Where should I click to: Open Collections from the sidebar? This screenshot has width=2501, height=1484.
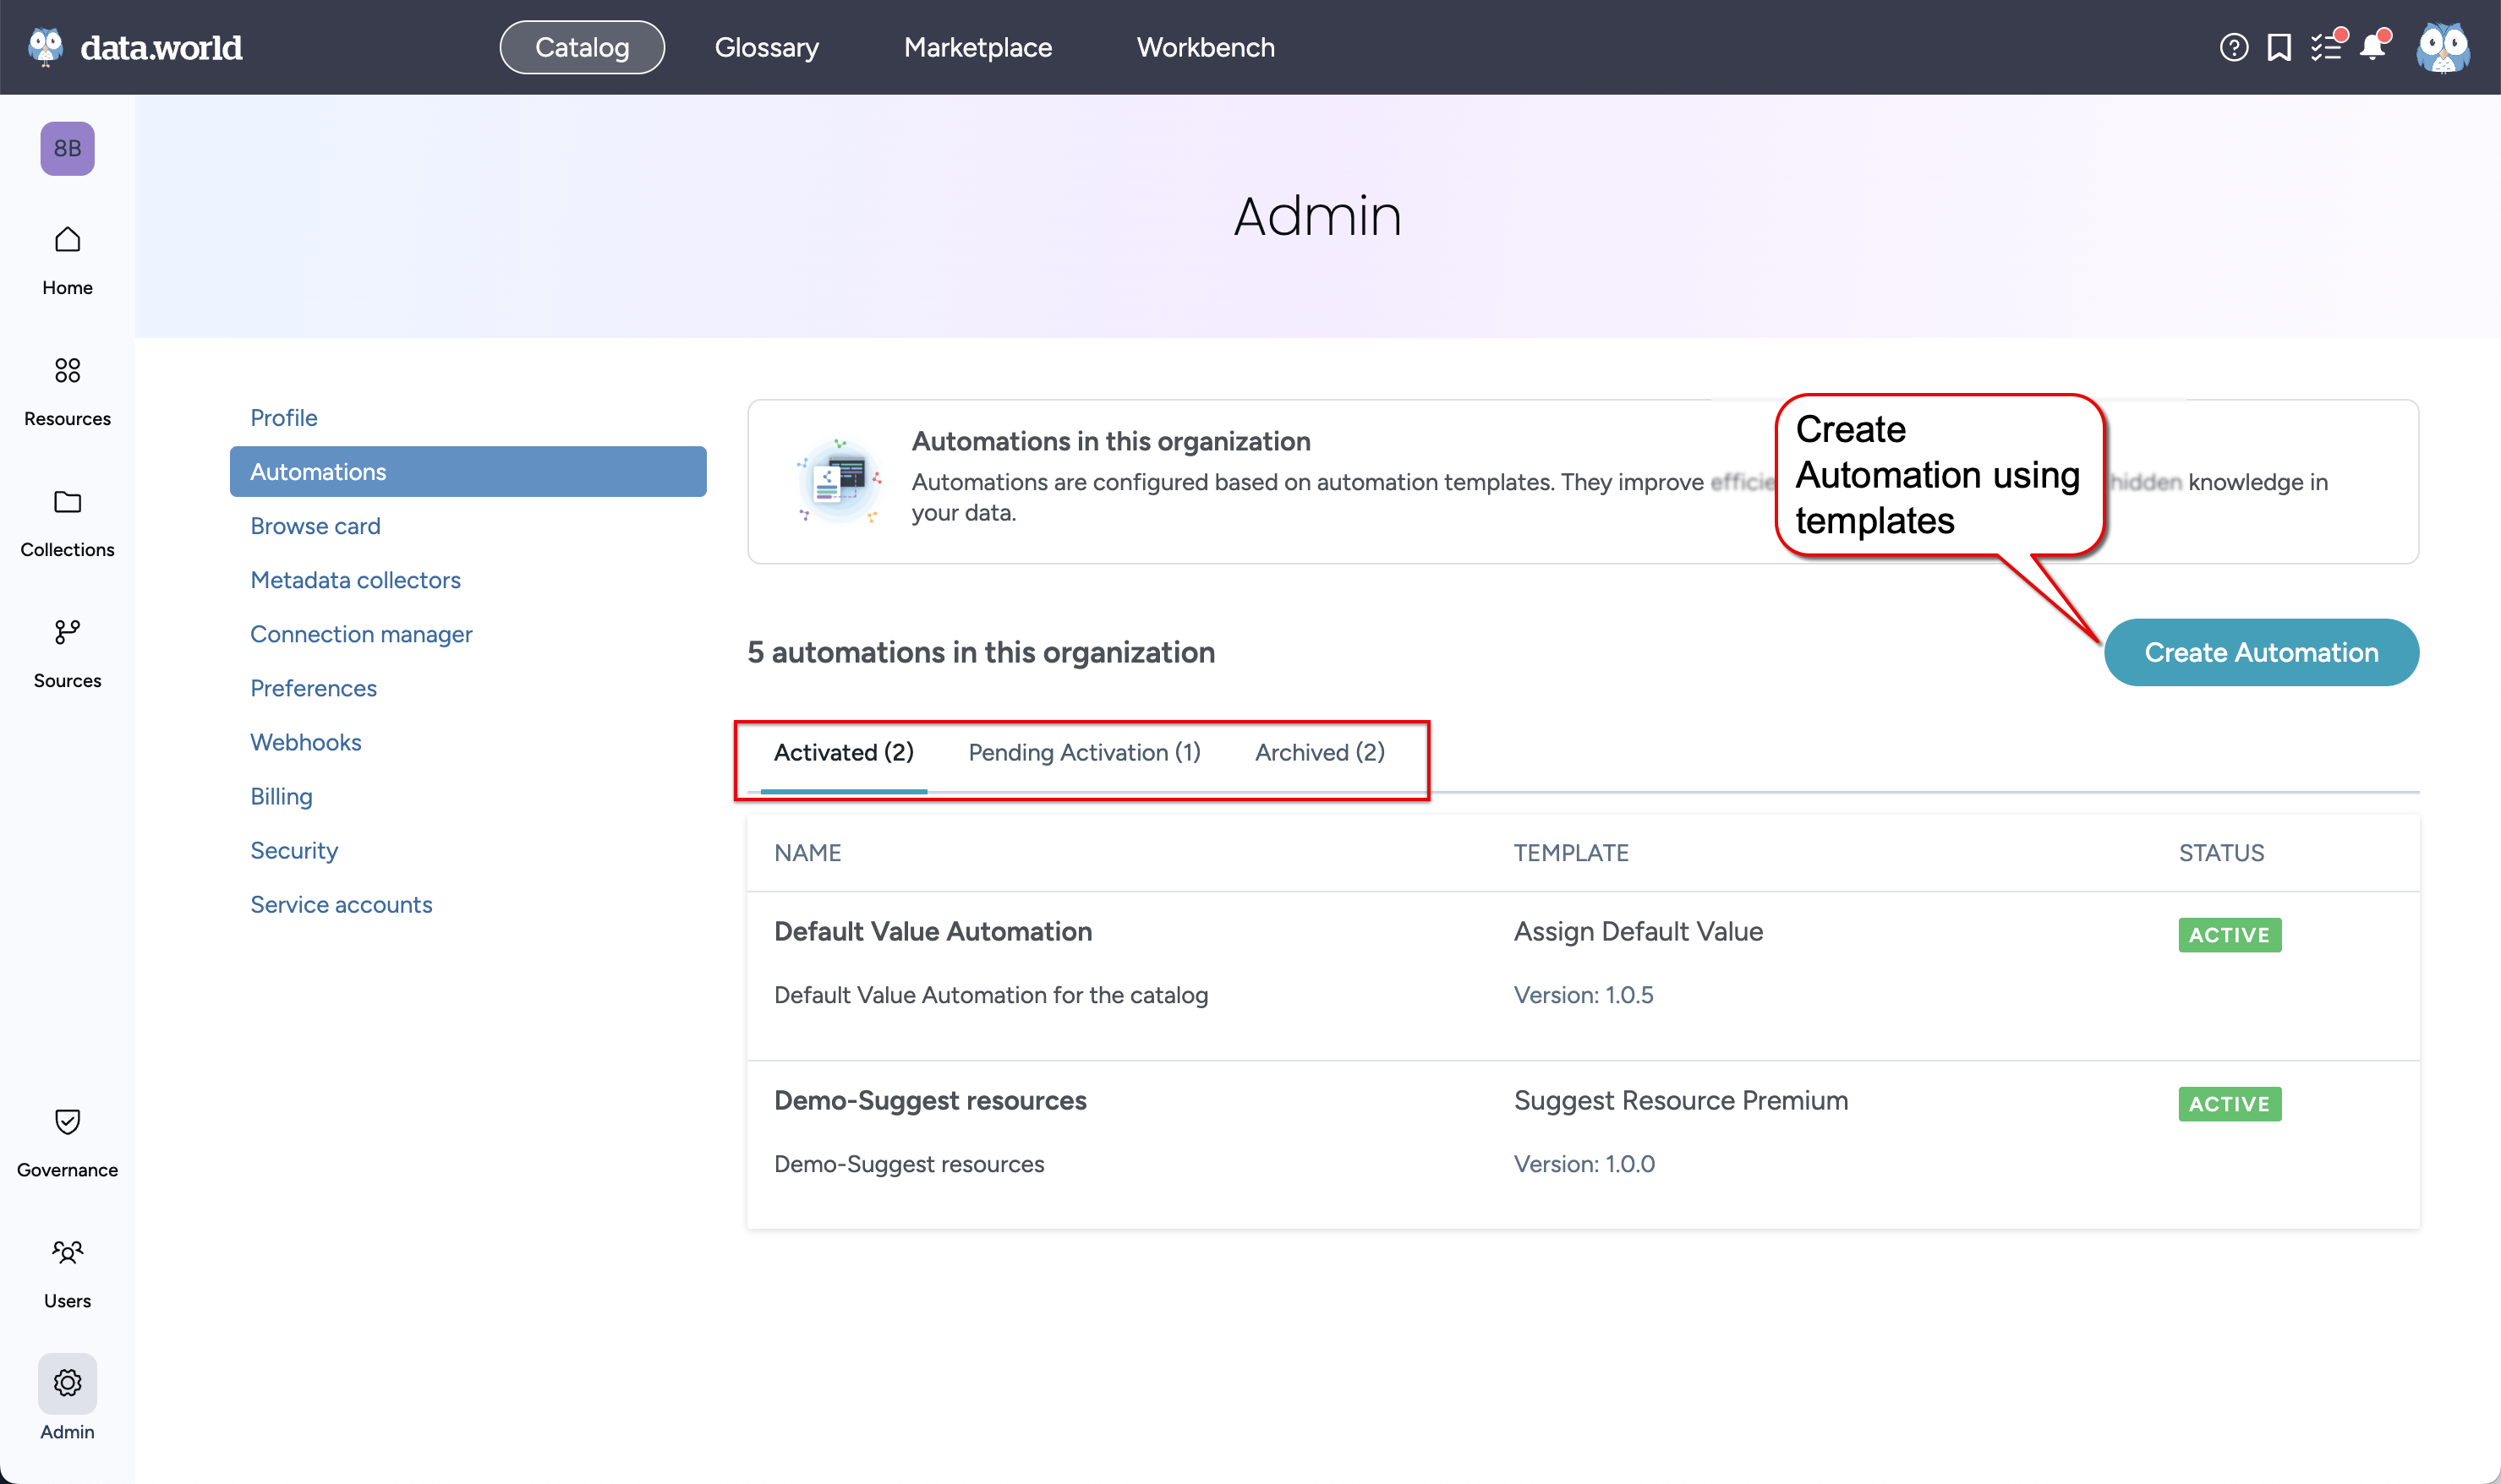(x=66, y=502)
